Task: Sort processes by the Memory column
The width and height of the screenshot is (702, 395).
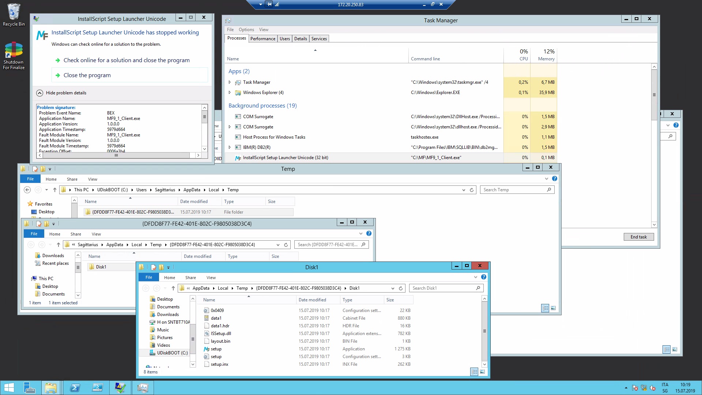Action: pyautogui.click(x=544, y=55)
